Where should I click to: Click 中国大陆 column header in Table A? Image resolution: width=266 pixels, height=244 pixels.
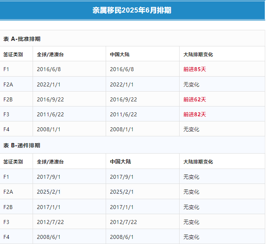click(120, 54)
